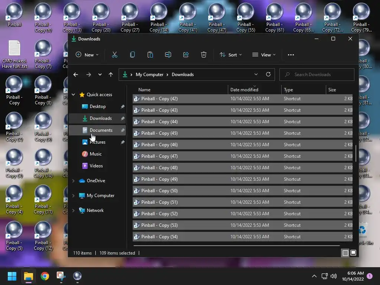The height and width of the screenshot is (285, 380).
Task: Open the Pinball app on taskbar
Action: point(77,276)
